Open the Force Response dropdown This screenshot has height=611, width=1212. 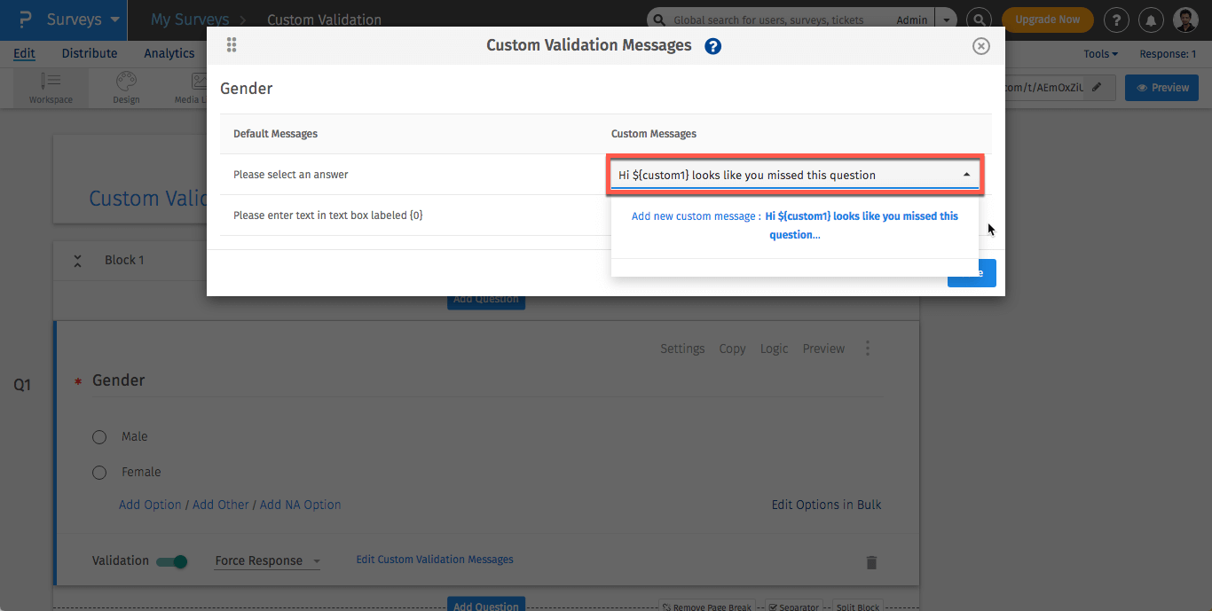click(x=265, y=560)
